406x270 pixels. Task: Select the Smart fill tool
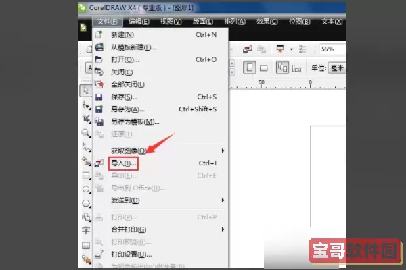tap(86, 161)
